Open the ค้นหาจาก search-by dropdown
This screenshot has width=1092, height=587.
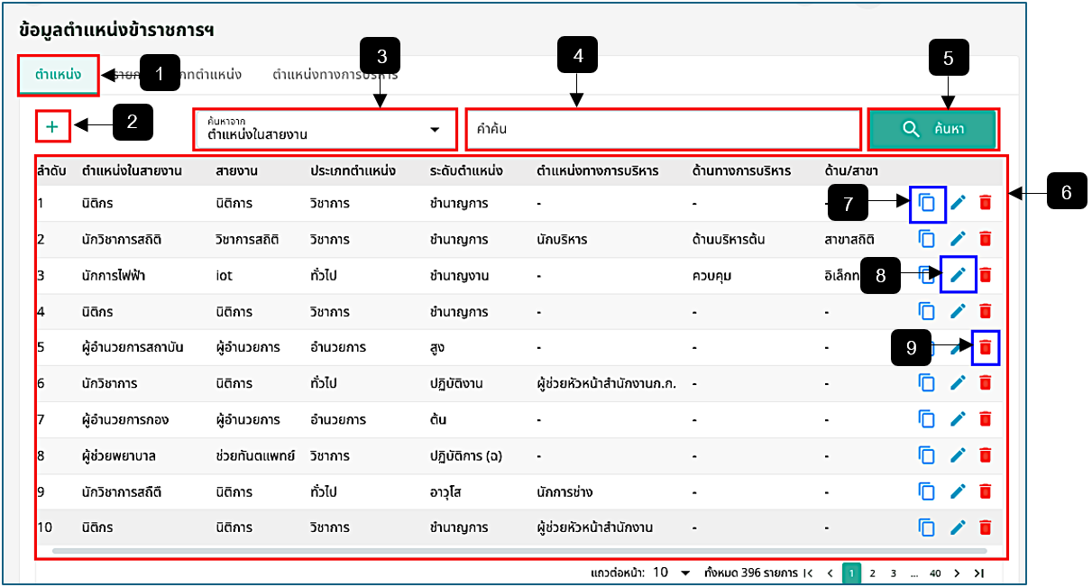click(x=325, y=130)
